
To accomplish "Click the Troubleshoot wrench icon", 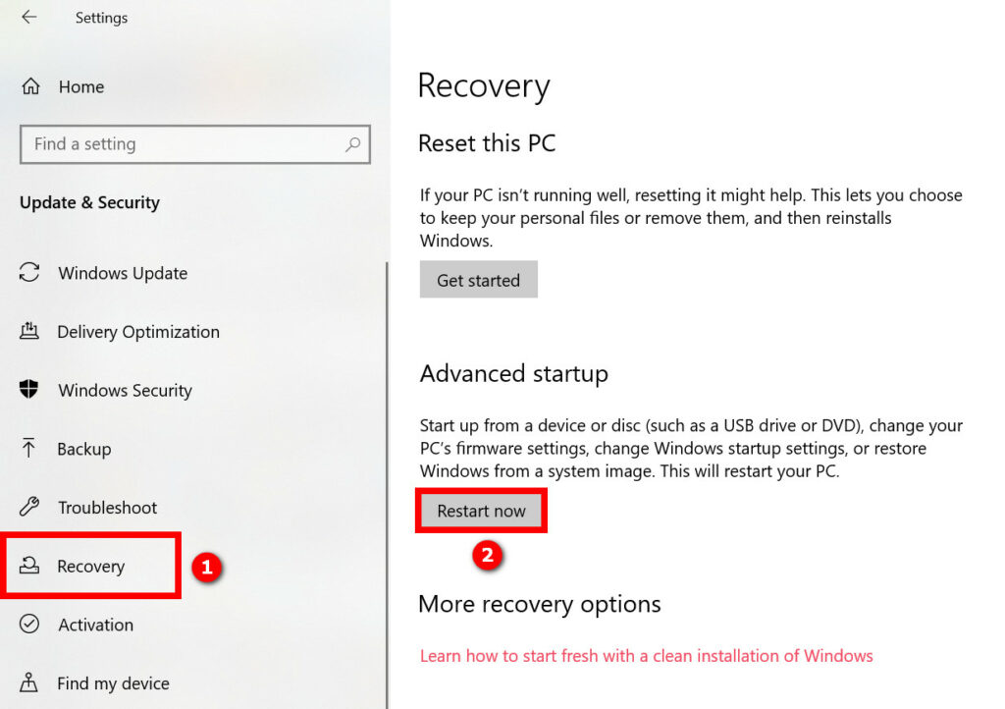I will coord(29,507).
